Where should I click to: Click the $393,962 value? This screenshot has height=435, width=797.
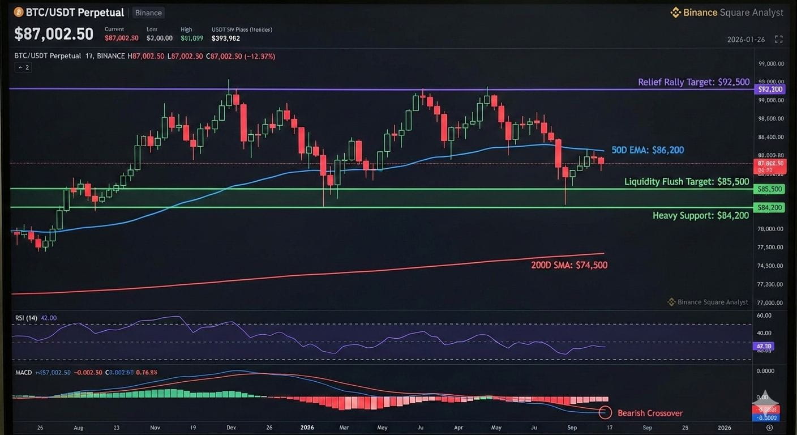click(x=226, y=38)
